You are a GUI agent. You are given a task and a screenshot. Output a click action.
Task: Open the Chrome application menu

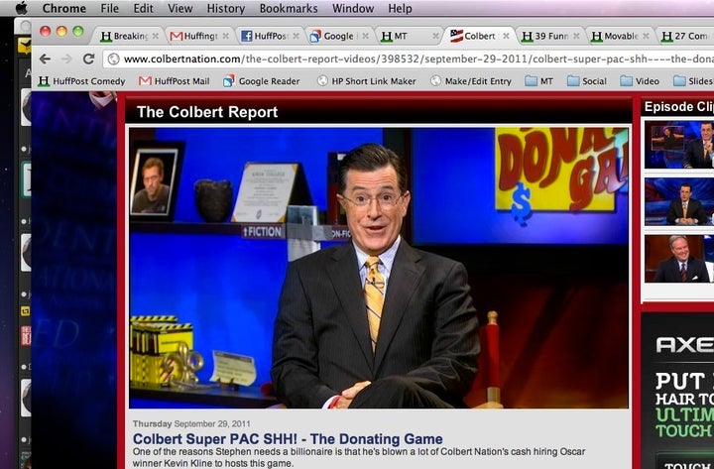click(x=64, y=8)
